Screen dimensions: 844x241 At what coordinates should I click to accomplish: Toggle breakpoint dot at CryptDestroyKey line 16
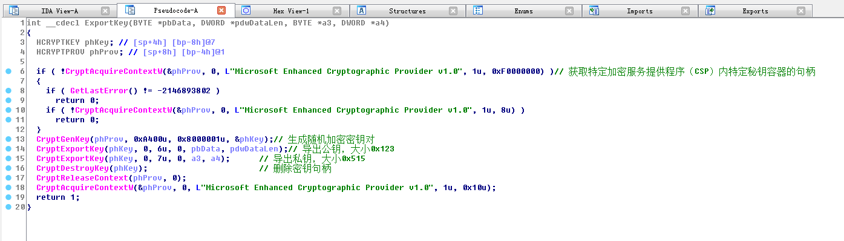tap(8, 168)
